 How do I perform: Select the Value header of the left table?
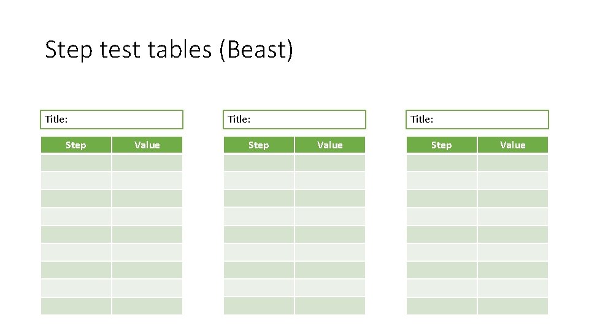(x=147, y=145)
